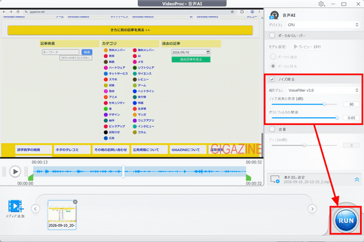Enable the volume checkbox
Viewport: 364px width, 242px height.
click(x=272, y=129)
